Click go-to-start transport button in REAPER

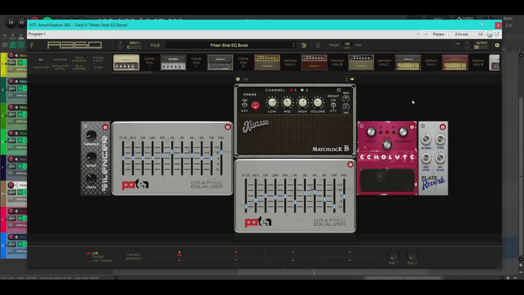coord(11,23)
